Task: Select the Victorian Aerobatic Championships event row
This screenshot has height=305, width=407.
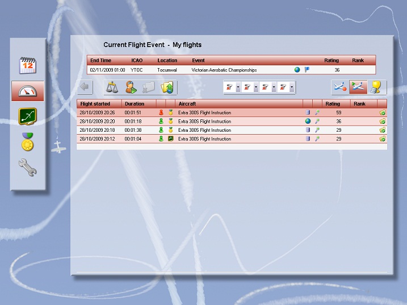Action: coord(227,70)
